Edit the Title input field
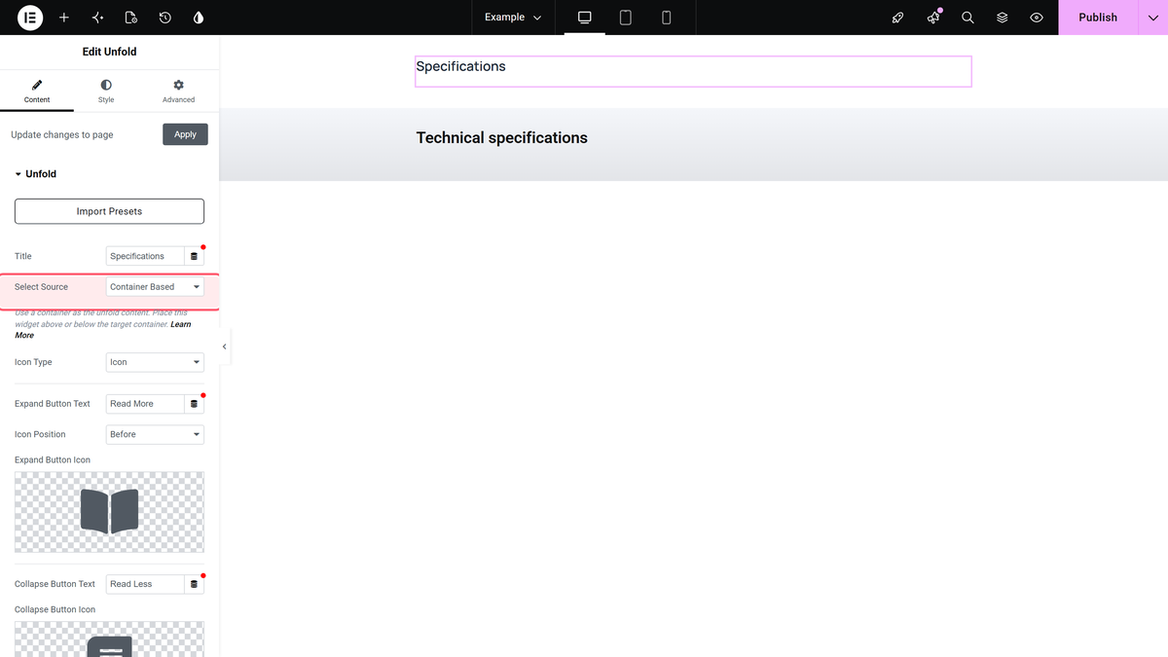Screen dimensions: 1168x657 click(x=145, y=256)
